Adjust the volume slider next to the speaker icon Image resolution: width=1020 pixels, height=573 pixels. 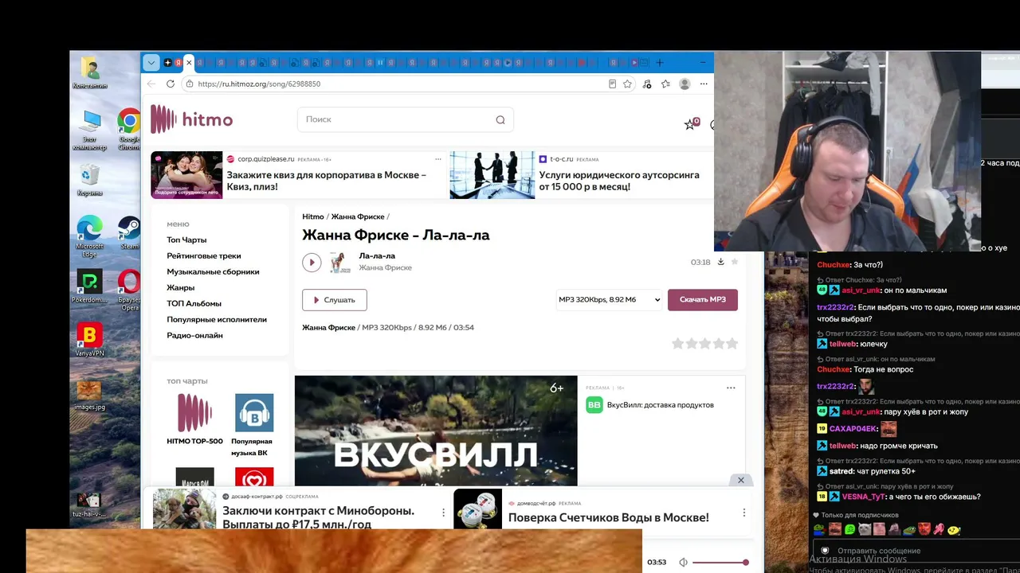coord(720,563)
